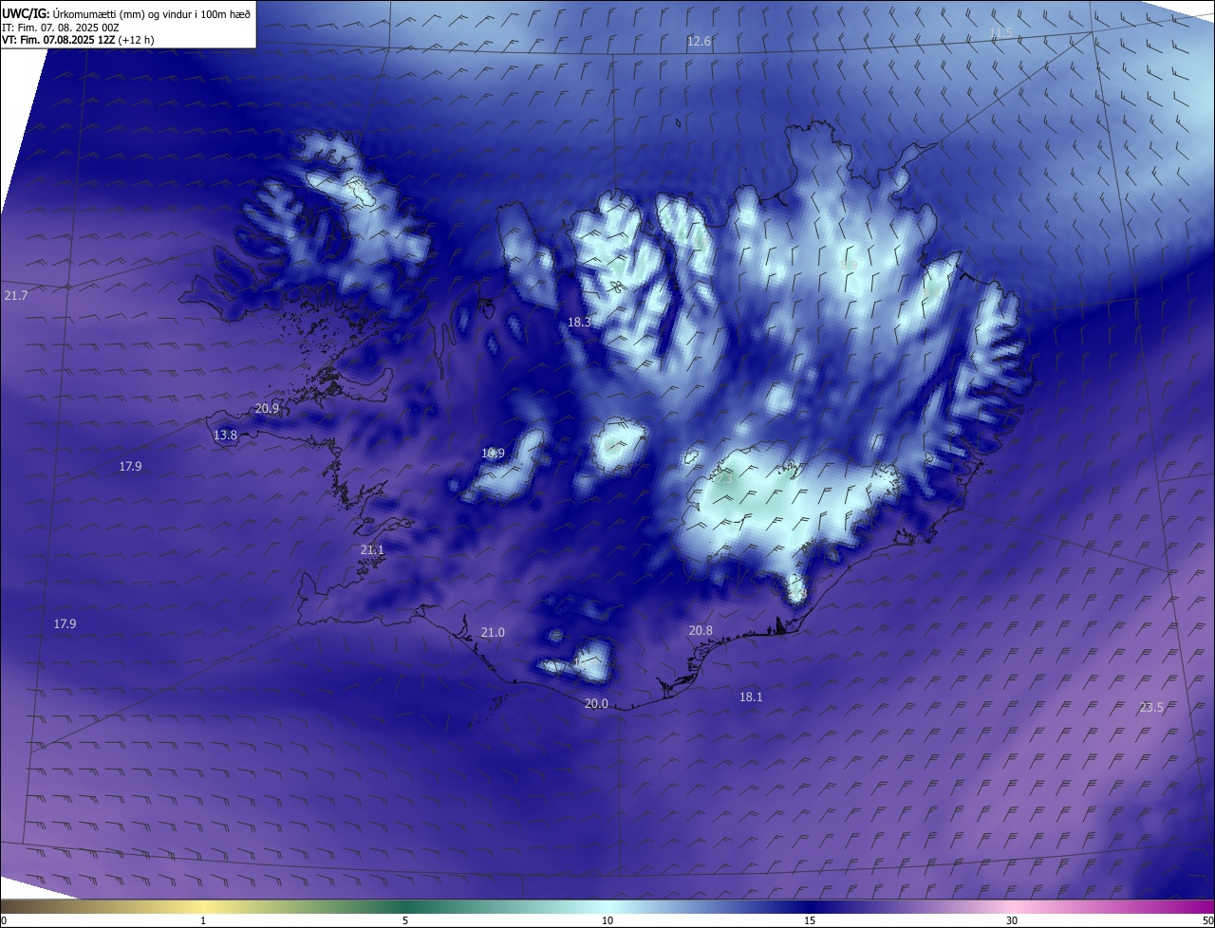Select the initial time line 'IT: Fim. 07. 08. 2025 00Z'

coord(60,28)
